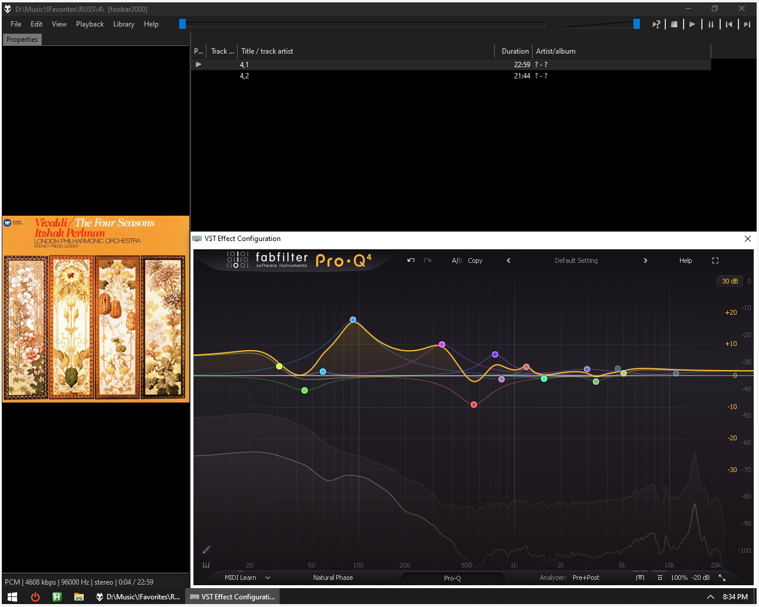Open the green H app in taskbar
This screenshot has height=607, width=759.
click(x=57, y=597)
